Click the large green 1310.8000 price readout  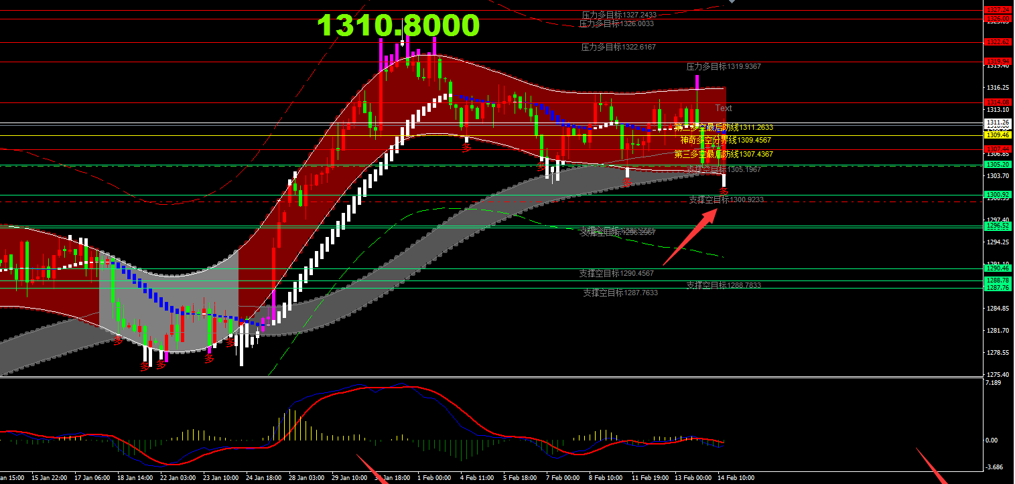pyautogui.click(x=398, y=25)
